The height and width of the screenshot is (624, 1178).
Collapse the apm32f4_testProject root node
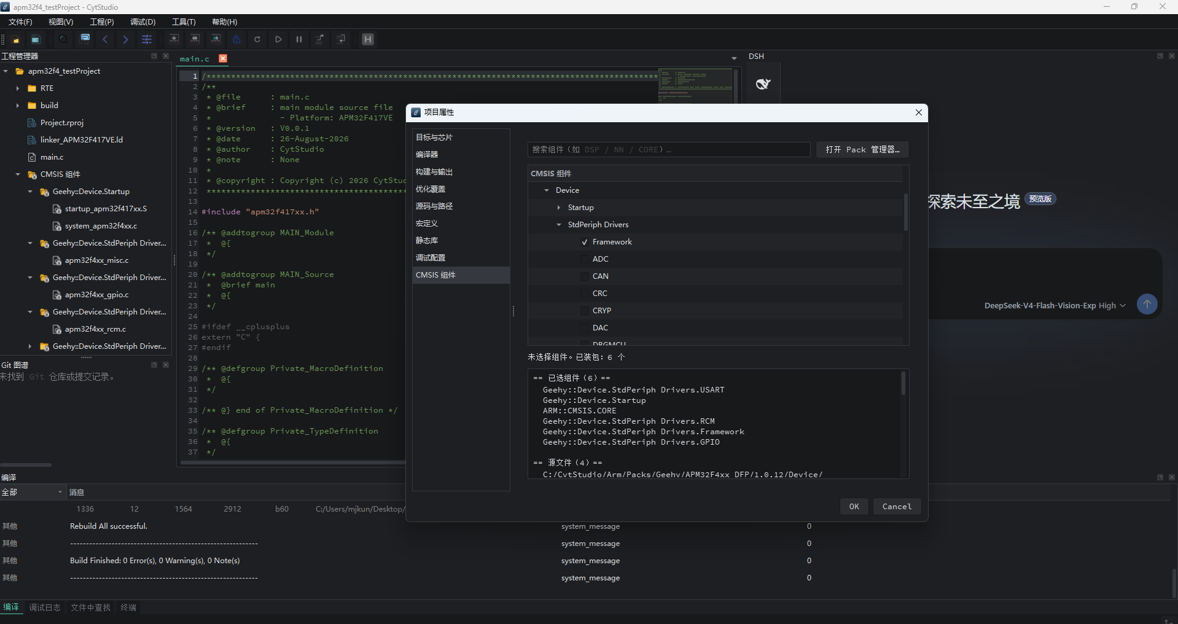[6, 71]
